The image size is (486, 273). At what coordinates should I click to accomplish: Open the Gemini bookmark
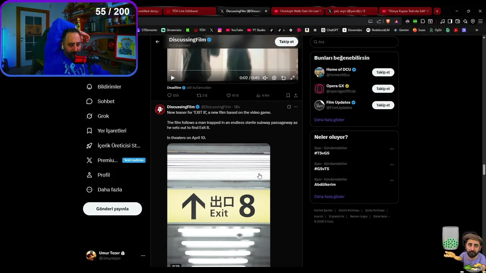401,30
